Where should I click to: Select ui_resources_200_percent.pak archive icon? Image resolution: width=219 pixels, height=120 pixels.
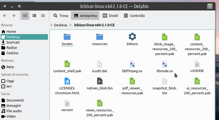(197, 81)
